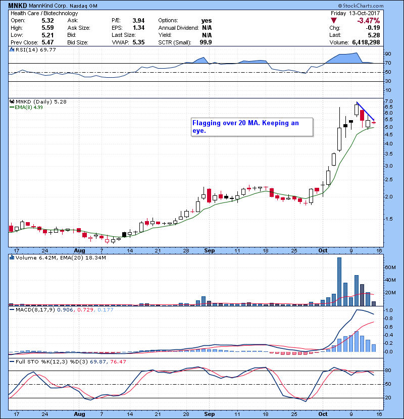This screenshot has height=419, width=404.
Task: Click the bar-chart icon beside the Volume label
Action: [x=12, y=257]
